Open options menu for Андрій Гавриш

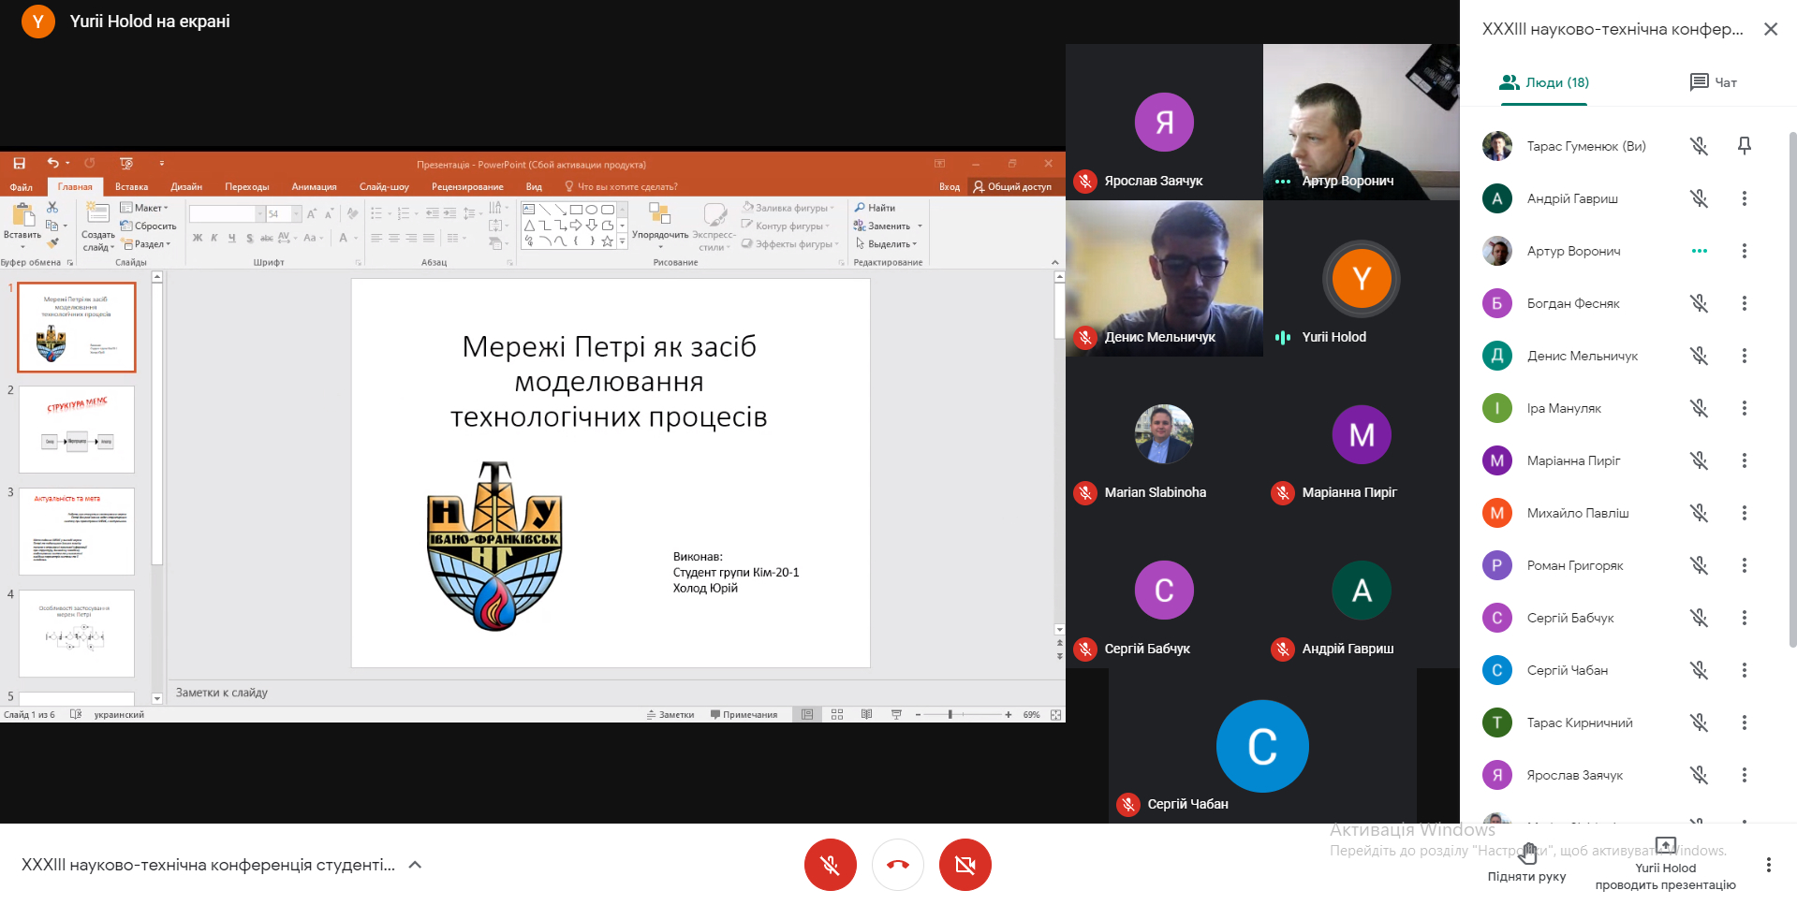pyautogui.click(x=1744, y=198)
